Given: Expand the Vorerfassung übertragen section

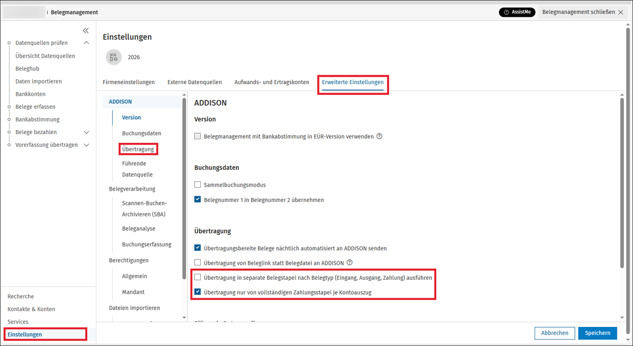Looking at the screenshot, I should point(86,145).
